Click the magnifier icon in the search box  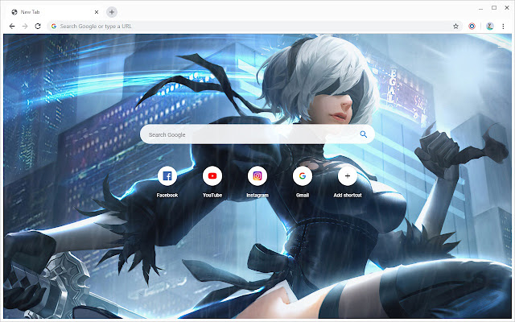pos(363,134)
